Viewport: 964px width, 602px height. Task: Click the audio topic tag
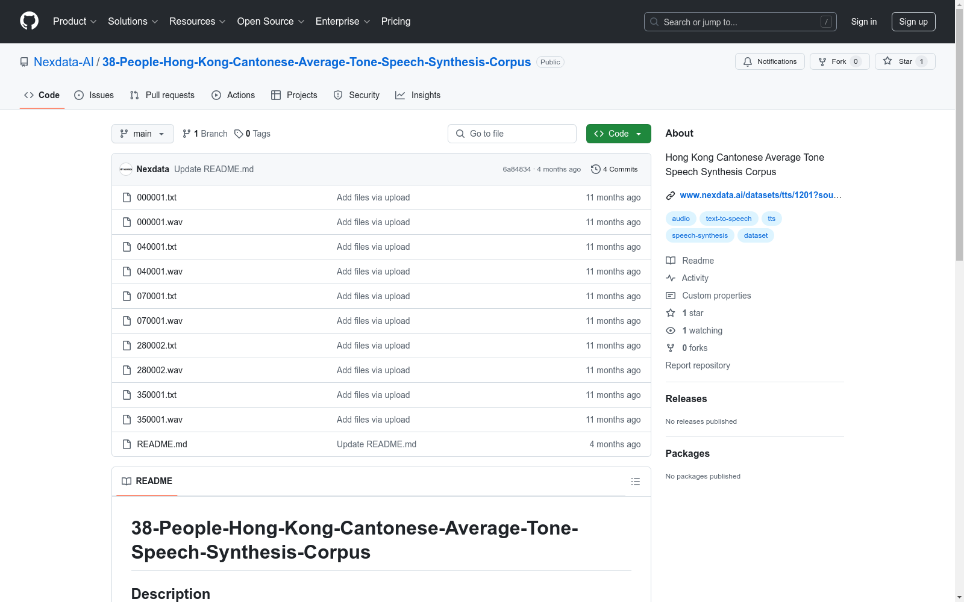[681, 219]
